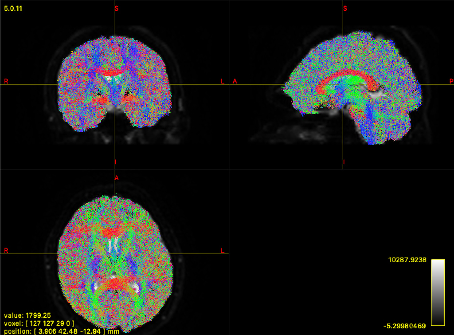
Task: Click the R label on the axial view
Action: tap(6, 251)
